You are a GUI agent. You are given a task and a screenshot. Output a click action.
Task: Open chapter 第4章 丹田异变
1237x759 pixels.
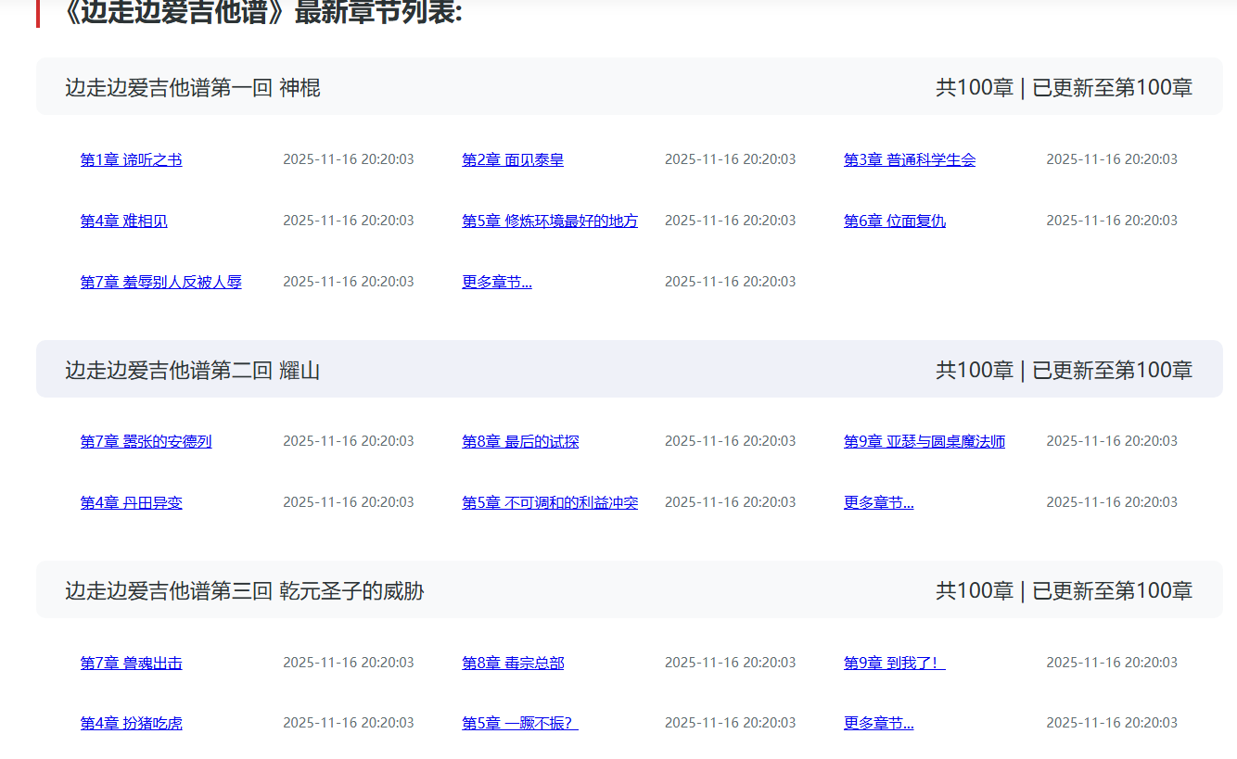(x=131, y=501)
